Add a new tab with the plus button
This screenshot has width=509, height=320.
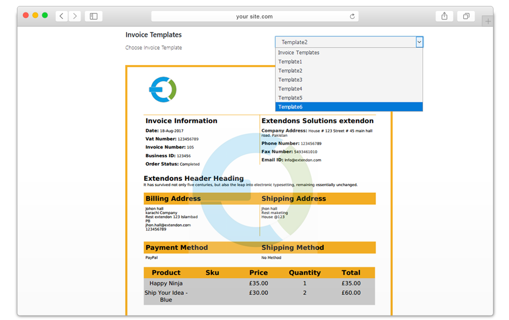coord(488,21)
